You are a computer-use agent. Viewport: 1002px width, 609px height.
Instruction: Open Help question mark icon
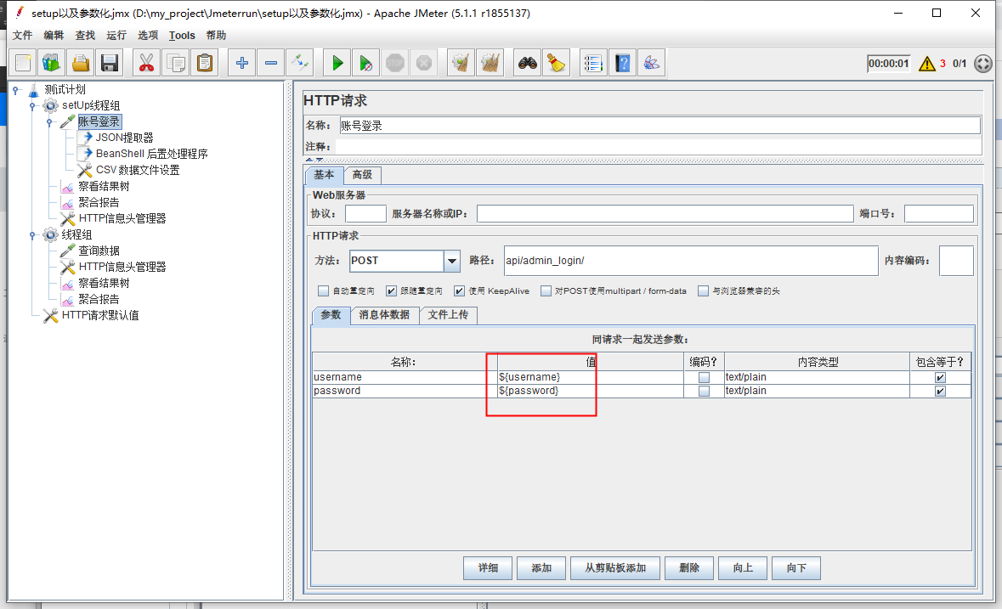(622, 63)
